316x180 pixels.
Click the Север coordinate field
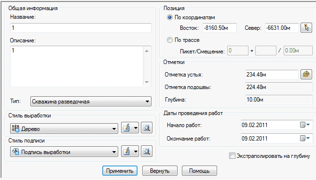click(x=282, y=28)
